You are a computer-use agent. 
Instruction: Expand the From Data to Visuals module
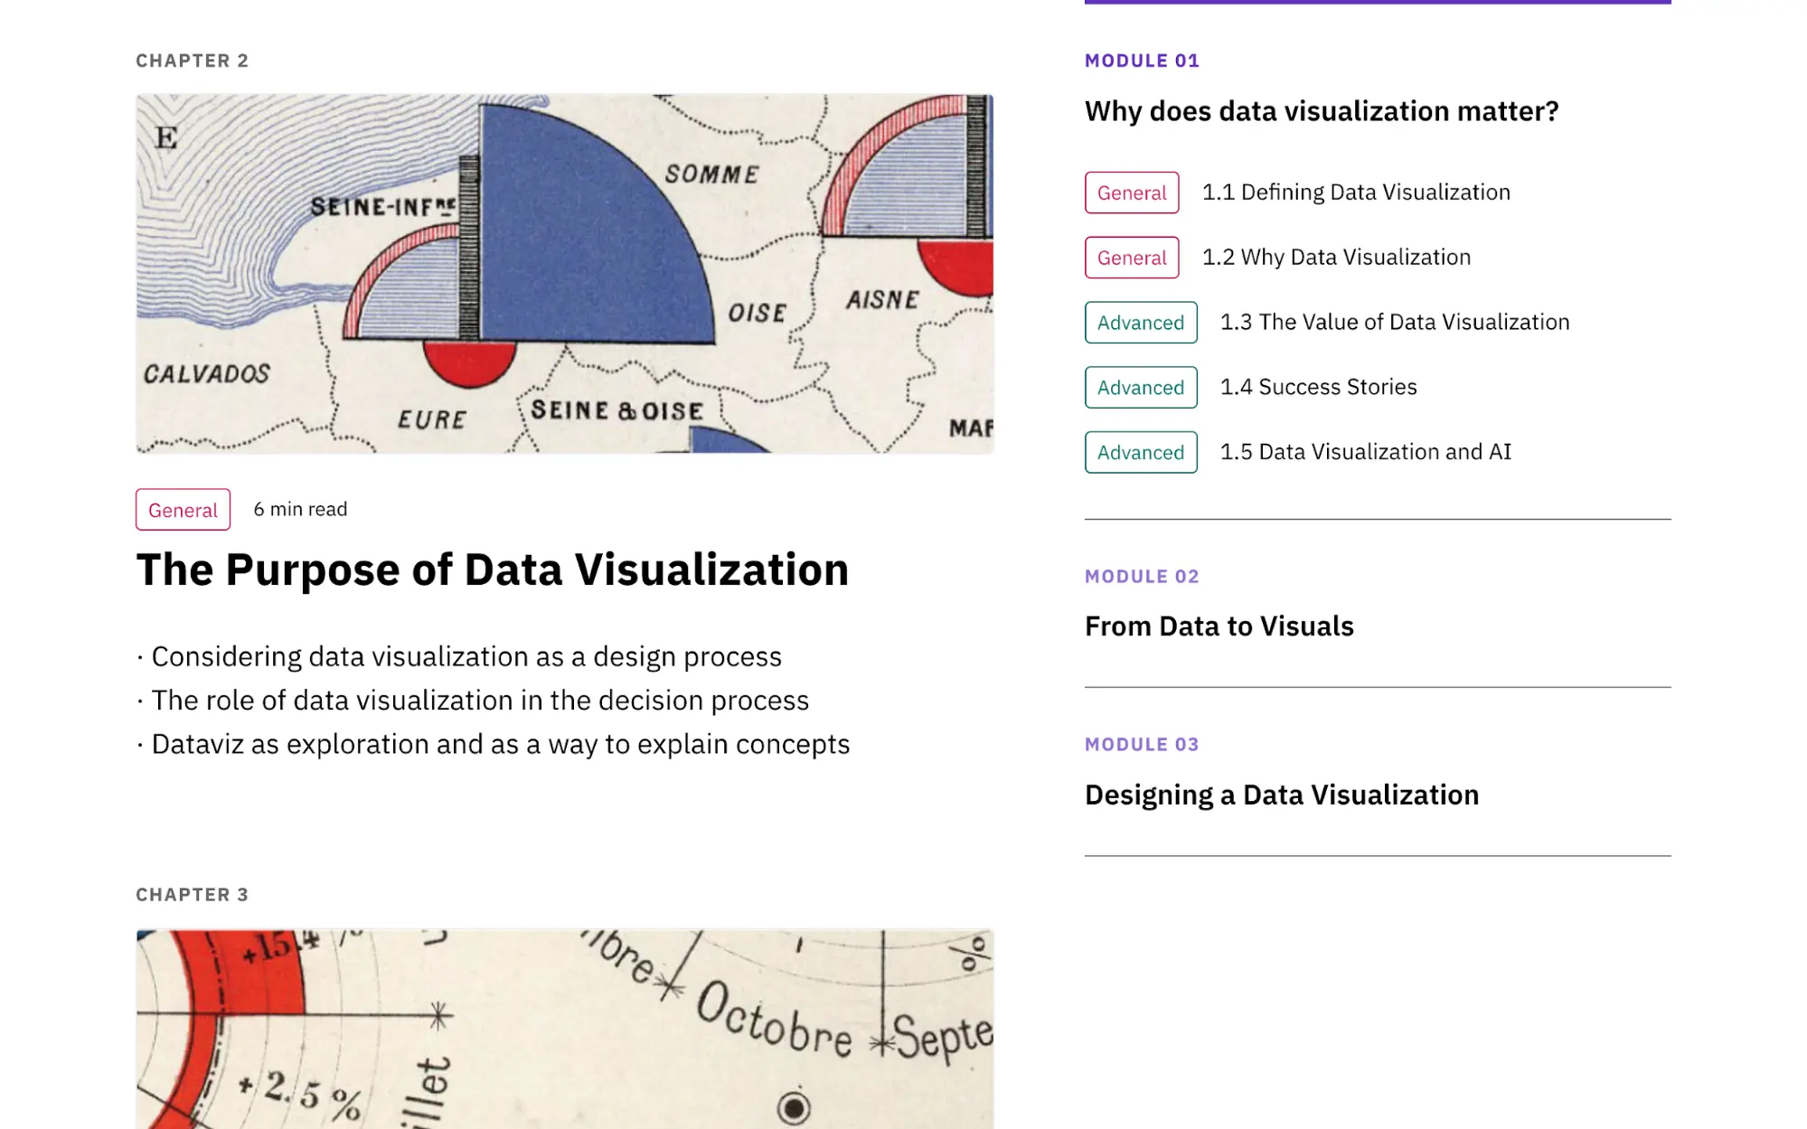click(1219, 626)
